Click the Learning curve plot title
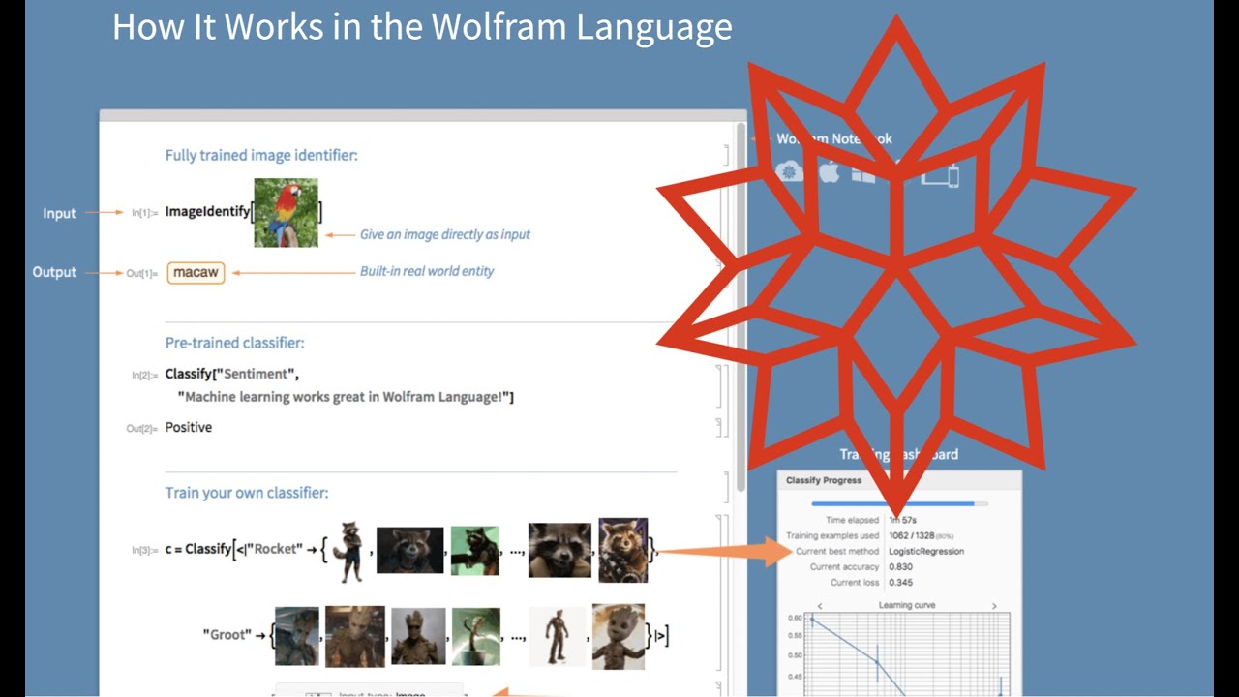This screenshot has width=1239, height=697. 907,605
